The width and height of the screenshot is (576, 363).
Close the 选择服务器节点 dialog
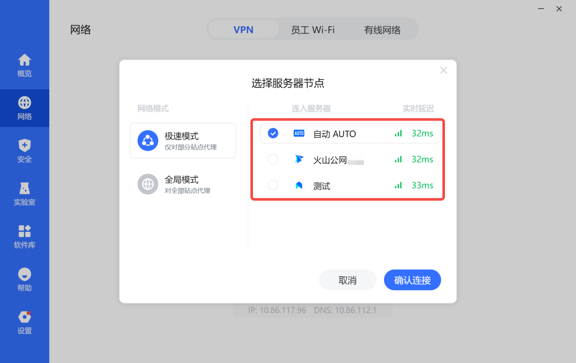pyautogui.click(x=443, y=70)
